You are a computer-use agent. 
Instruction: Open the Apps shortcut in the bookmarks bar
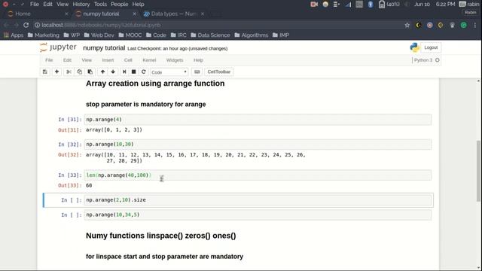(14, 35)
